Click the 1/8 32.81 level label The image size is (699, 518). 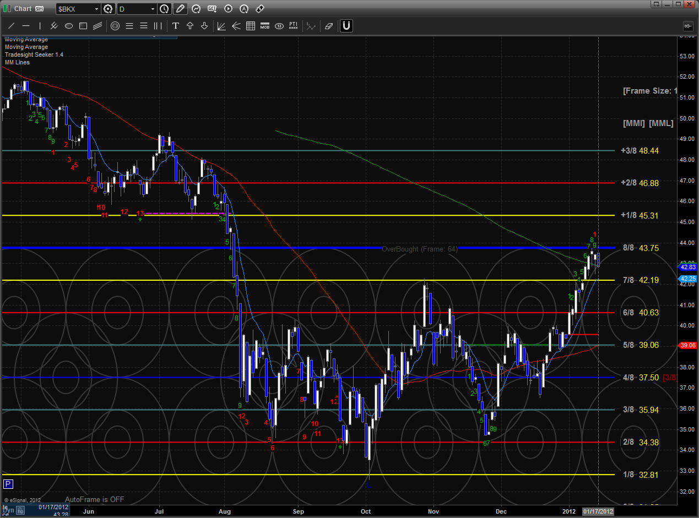pos(641,475)
